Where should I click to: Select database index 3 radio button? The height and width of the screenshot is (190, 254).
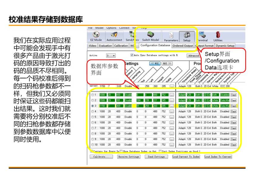(x=92, y=106)
